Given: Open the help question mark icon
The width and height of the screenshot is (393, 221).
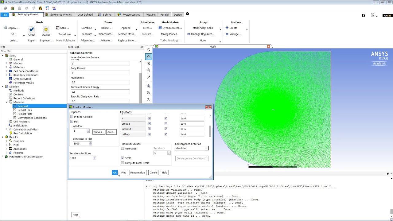Looking at the screenshot, I should tap(363, 16).
